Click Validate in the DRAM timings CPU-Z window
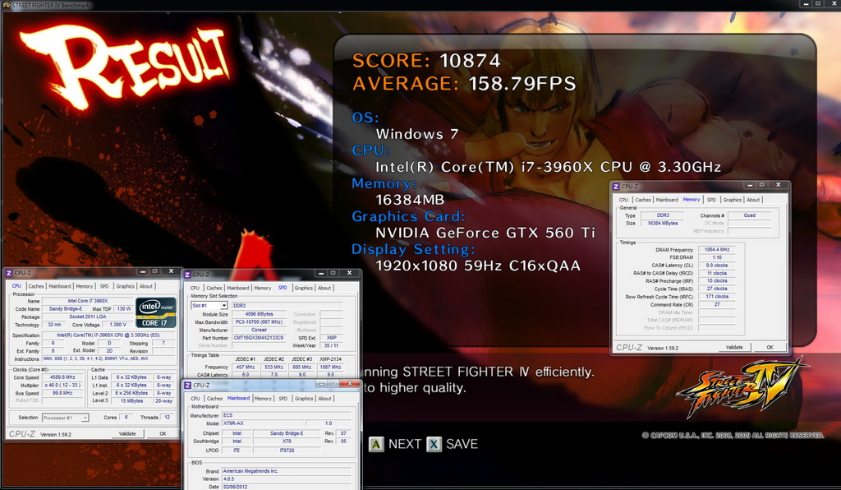Viewport: 841px width, 490px height. click(734, 347)
